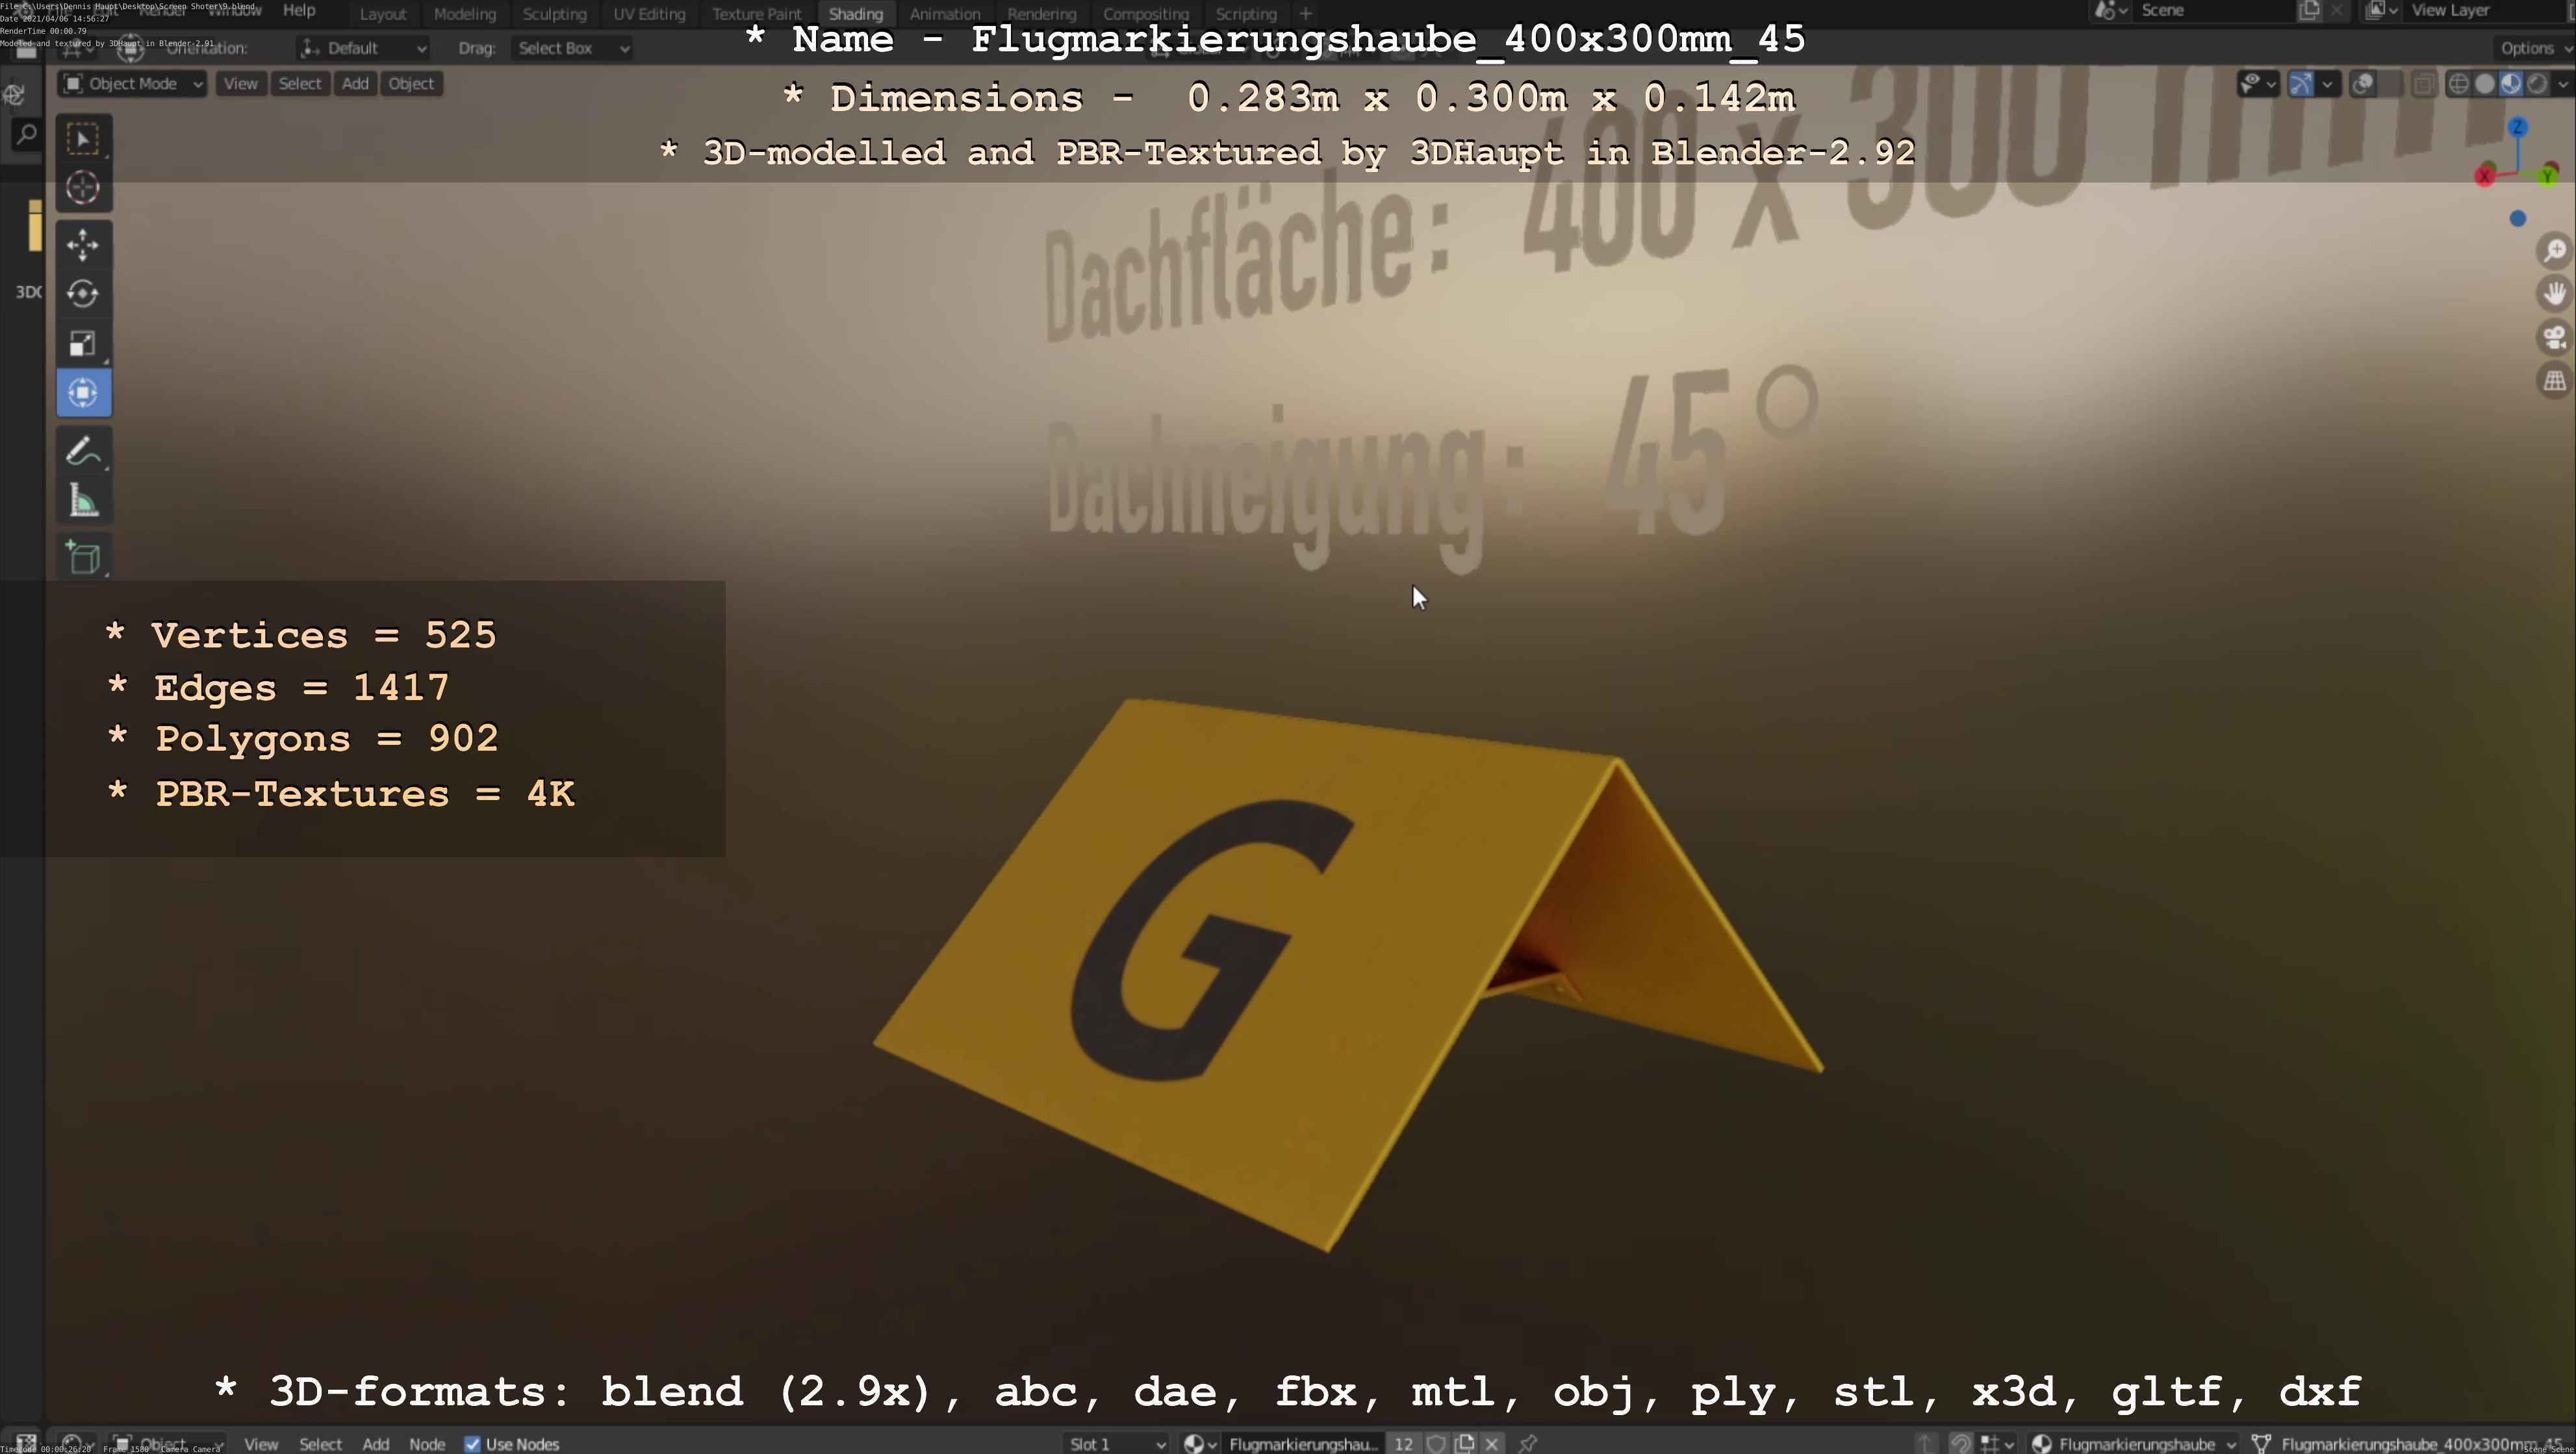Select the Rotate tool
2576x1454 pixels.
click(83, 294)
